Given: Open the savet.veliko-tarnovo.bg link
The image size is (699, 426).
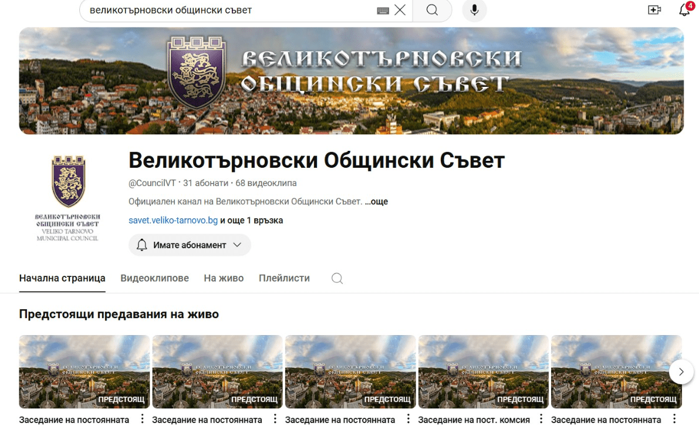Looking at the screenshot, I should tap(173, 221).
